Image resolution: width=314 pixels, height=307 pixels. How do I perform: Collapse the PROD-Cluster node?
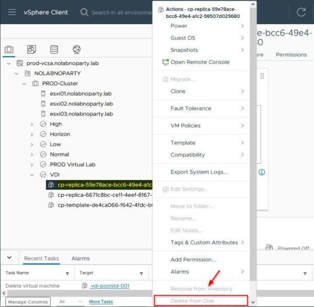[x=24, y=84]
